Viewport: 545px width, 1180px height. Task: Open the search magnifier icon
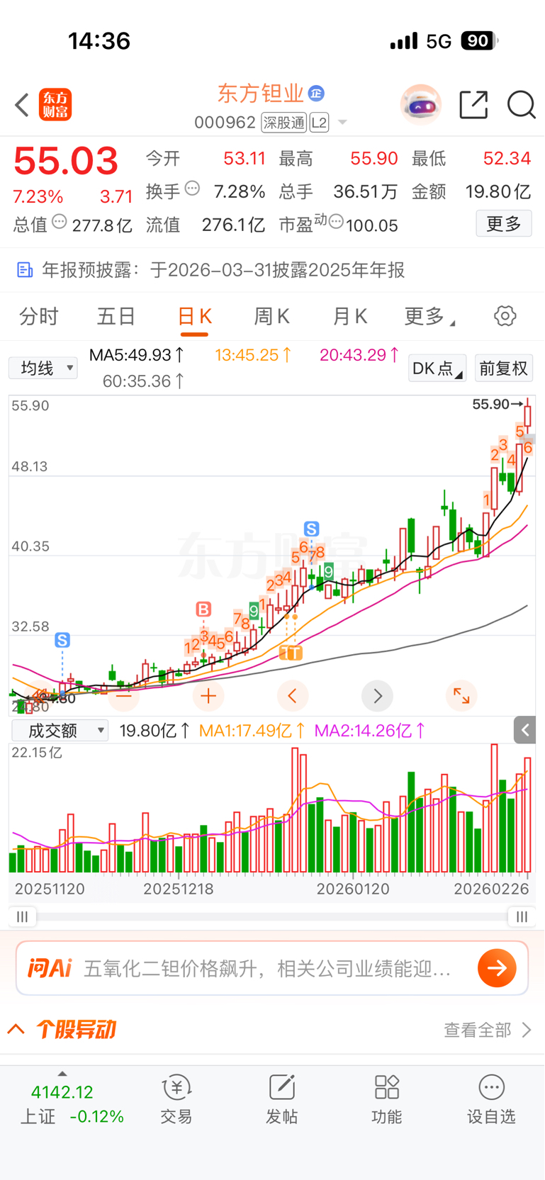click(522, 105)
